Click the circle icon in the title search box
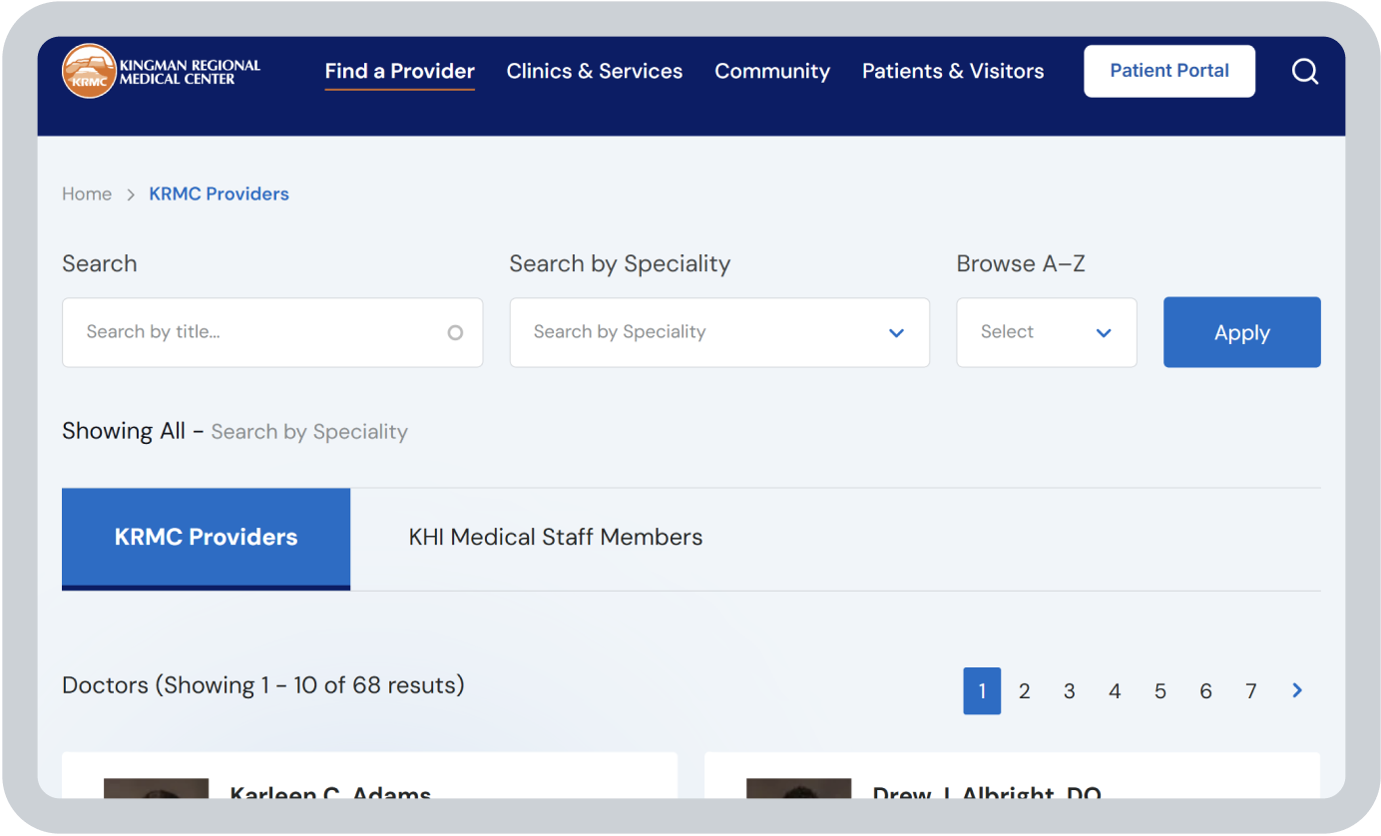The width and height of the screenshot is (1381, 836). [x=455, y=332]
